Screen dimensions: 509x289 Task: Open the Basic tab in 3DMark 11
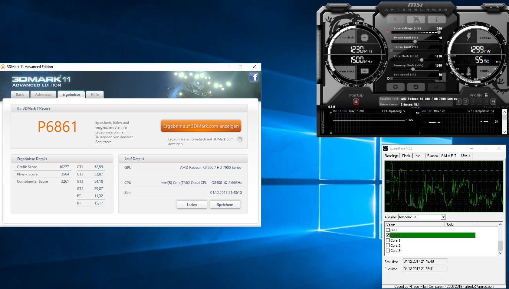pos(20,95)
